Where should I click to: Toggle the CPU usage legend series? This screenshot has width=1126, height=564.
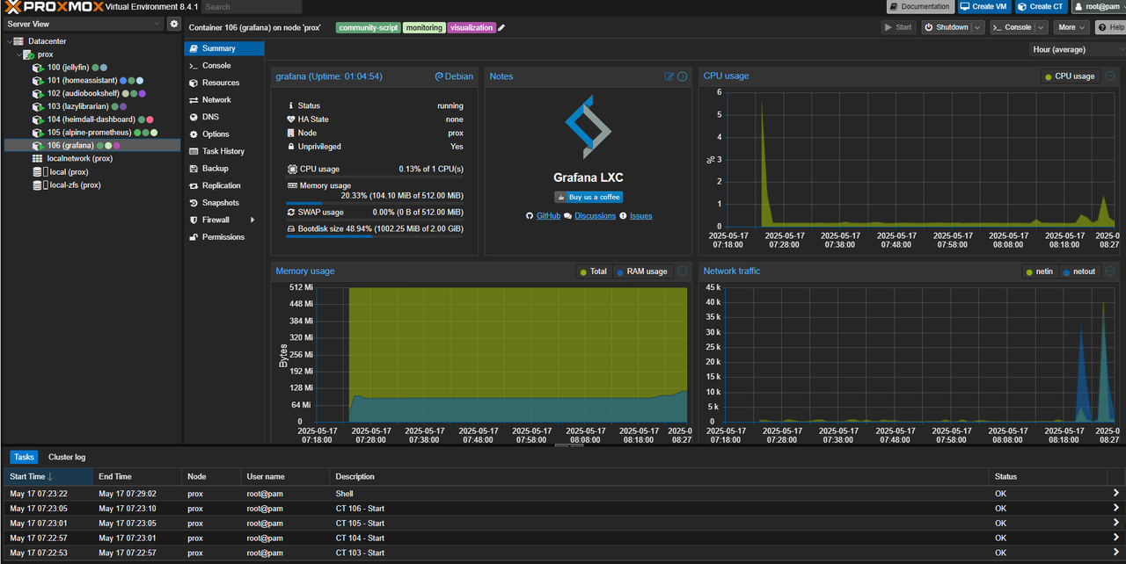click(1070, 76)
